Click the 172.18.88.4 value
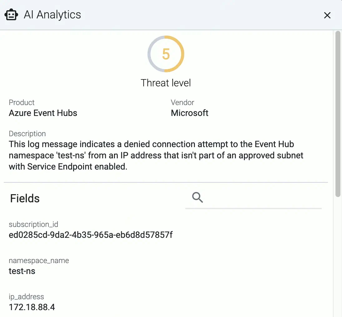This screenshot has height=317, width=342. (x=32, y=307)
